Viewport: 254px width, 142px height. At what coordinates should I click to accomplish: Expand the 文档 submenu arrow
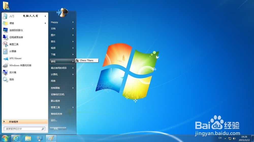(73, 29)
